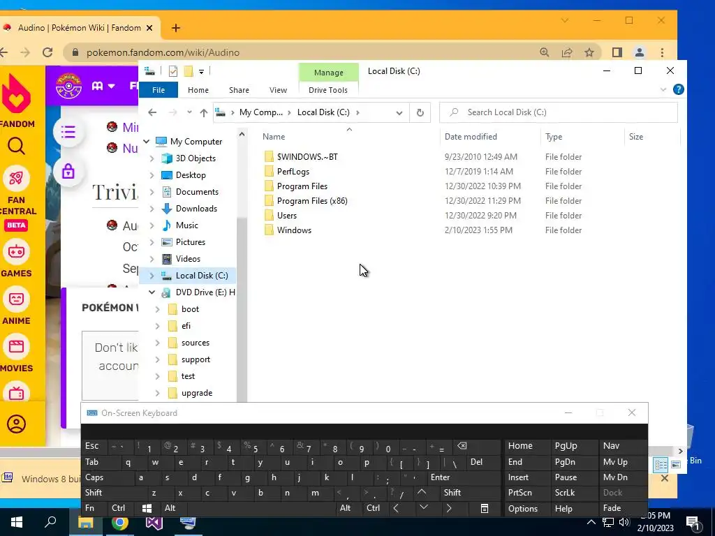Screen dimensions: 715x536
Task: Open the wiki table of contents icon
Action: (68, 132)
